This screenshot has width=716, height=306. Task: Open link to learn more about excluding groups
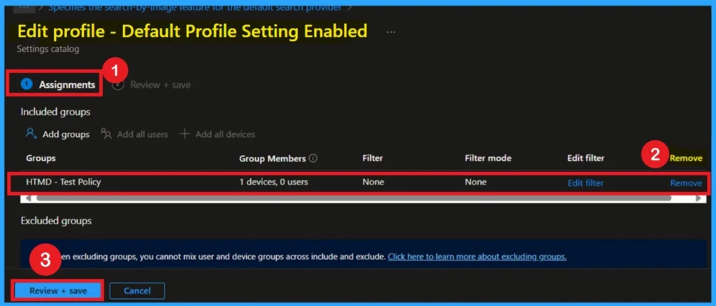[477, 257]
